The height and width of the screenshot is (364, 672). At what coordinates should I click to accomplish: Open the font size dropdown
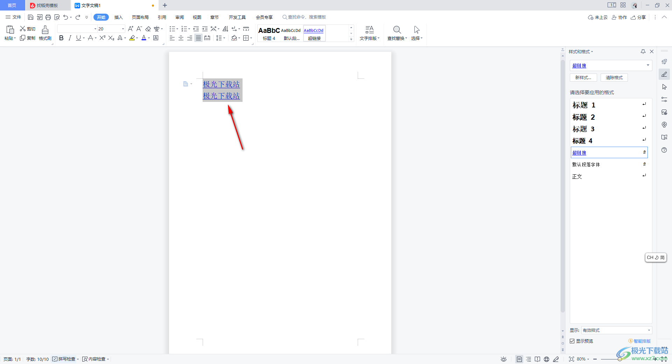click(x=123, y=29)
